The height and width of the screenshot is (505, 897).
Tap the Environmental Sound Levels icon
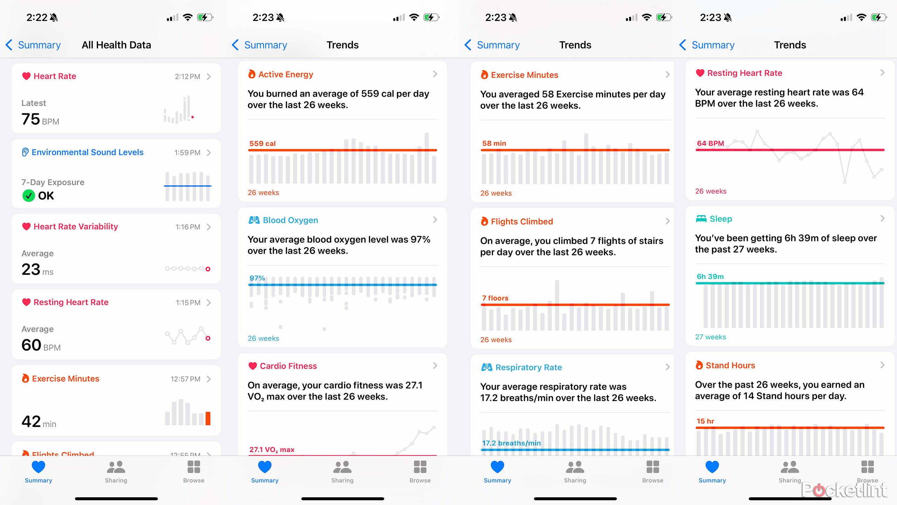click(24, 152)
